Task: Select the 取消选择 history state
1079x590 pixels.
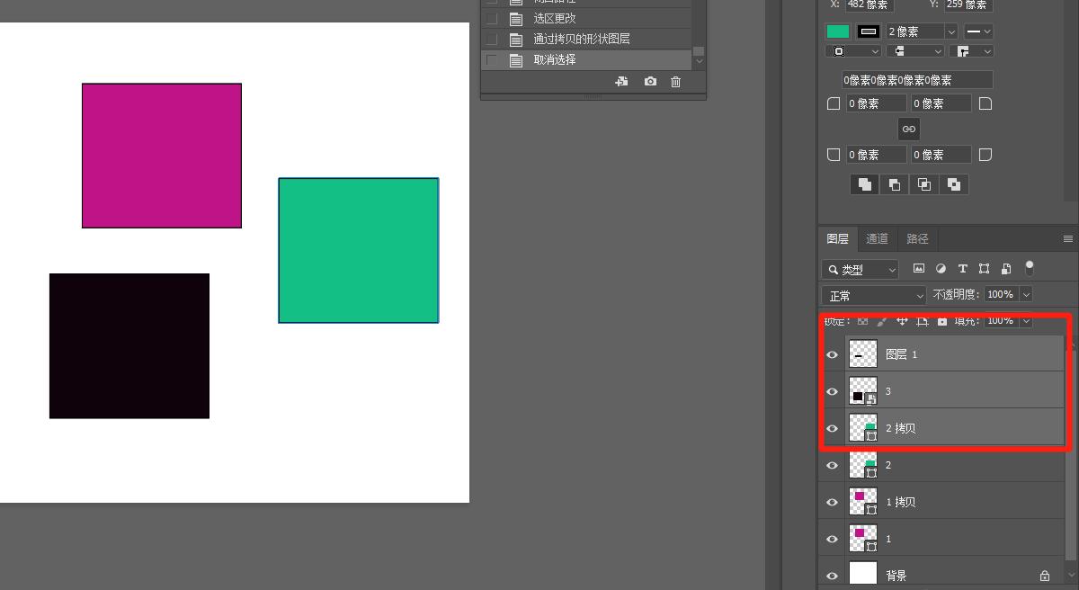Action: [555, 60]
